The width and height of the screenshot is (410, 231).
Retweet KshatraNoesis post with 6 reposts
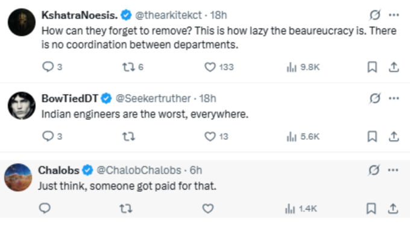[x=133, y=67]
